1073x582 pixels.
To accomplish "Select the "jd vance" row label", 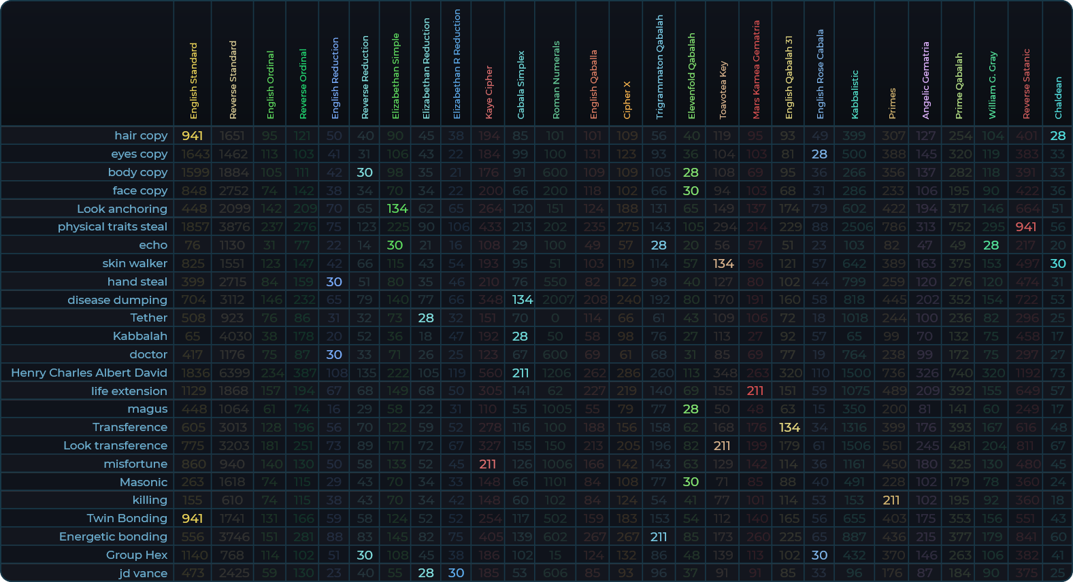I will pos(143,573).
